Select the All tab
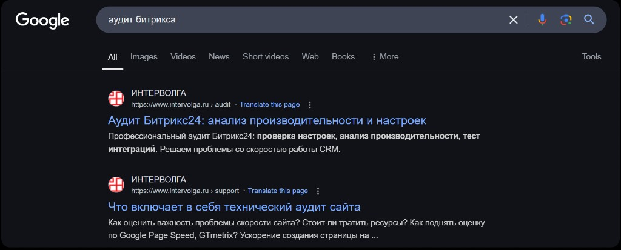 pyautogui.click(x=112, y=56)
